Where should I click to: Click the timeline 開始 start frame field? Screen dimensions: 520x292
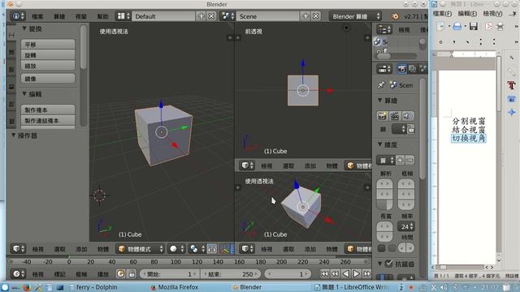click(x=169, y=274)
